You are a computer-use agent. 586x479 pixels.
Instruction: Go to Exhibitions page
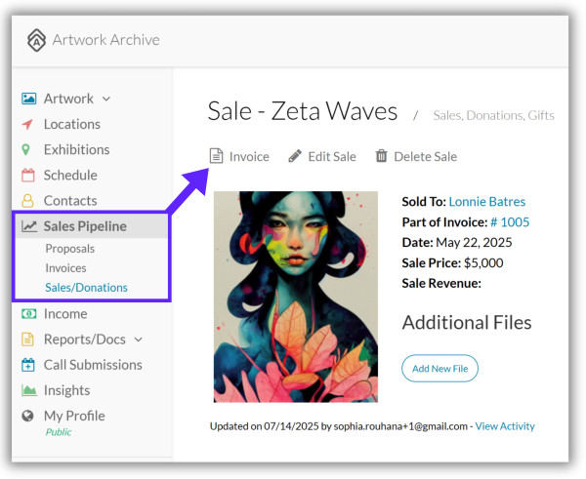[76, 149]
